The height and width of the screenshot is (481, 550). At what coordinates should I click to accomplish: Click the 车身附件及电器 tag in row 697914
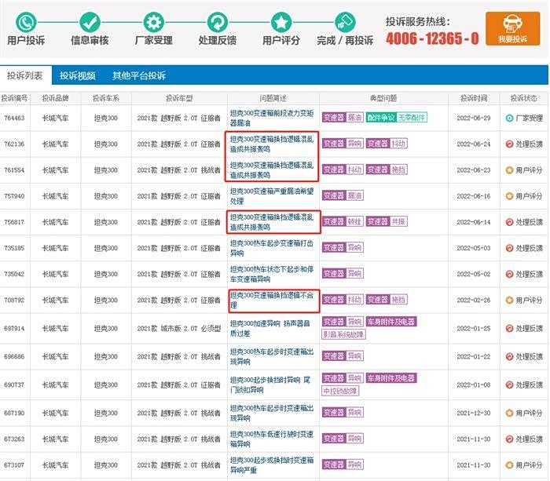click(x=391, y=322)
